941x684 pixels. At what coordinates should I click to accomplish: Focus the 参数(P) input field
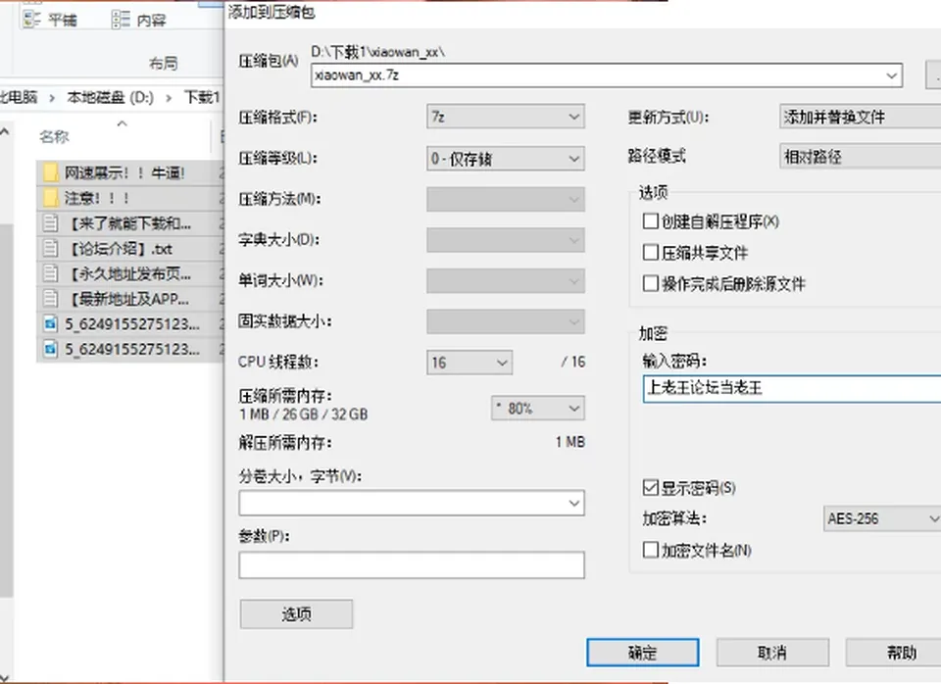pos(412,565)
